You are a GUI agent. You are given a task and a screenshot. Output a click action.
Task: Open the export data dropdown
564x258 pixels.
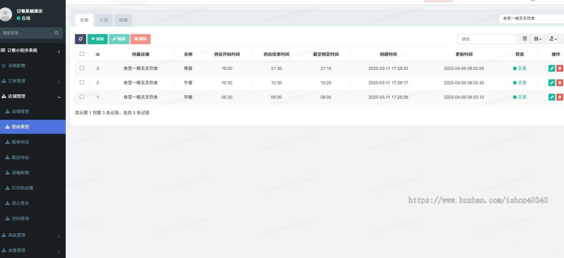coord(554,39)
